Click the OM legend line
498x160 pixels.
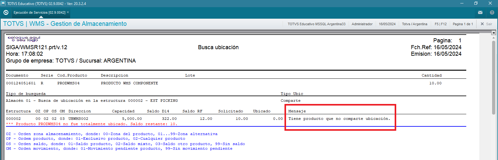tap(119, 148)
